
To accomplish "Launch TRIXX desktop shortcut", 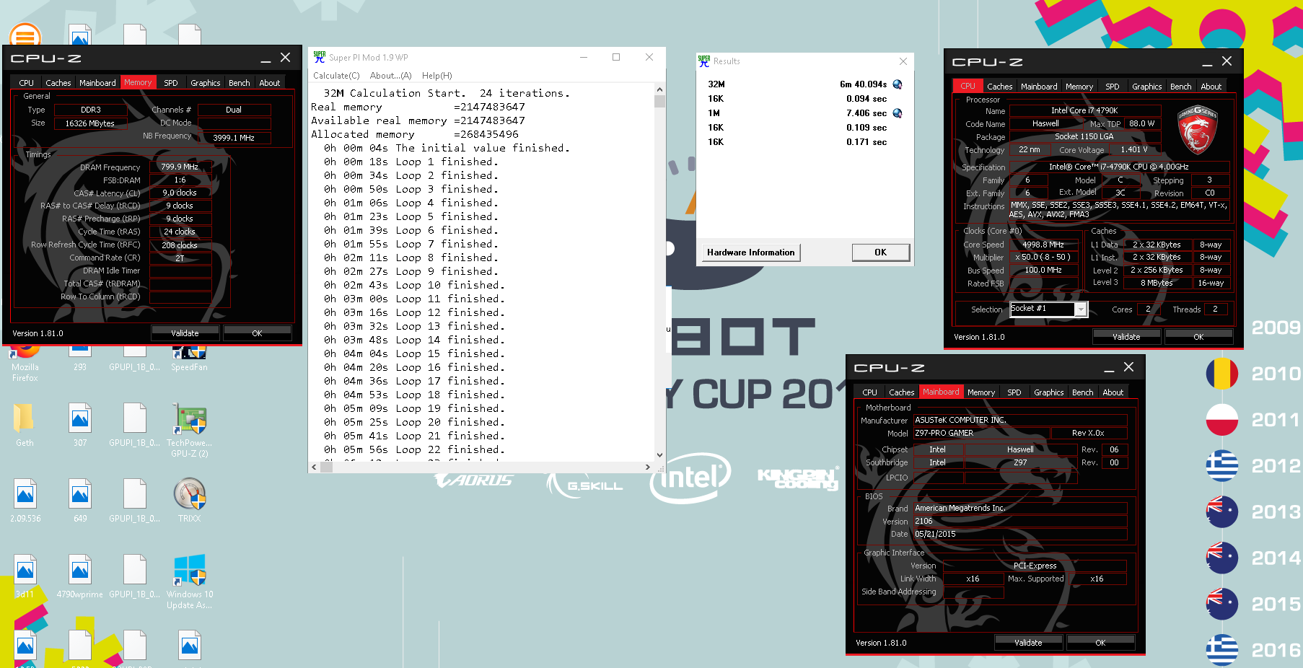I will [190, 501].
